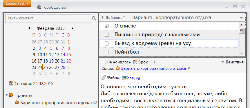The height and width of the screenshot is (108, 250).
Task: Check the Пикник на природе с шашлыками task
Action: pos(107,35)
